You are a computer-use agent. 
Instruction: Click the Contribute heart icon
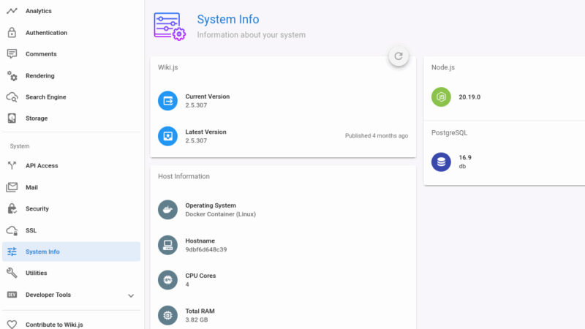tap(12, 325)
